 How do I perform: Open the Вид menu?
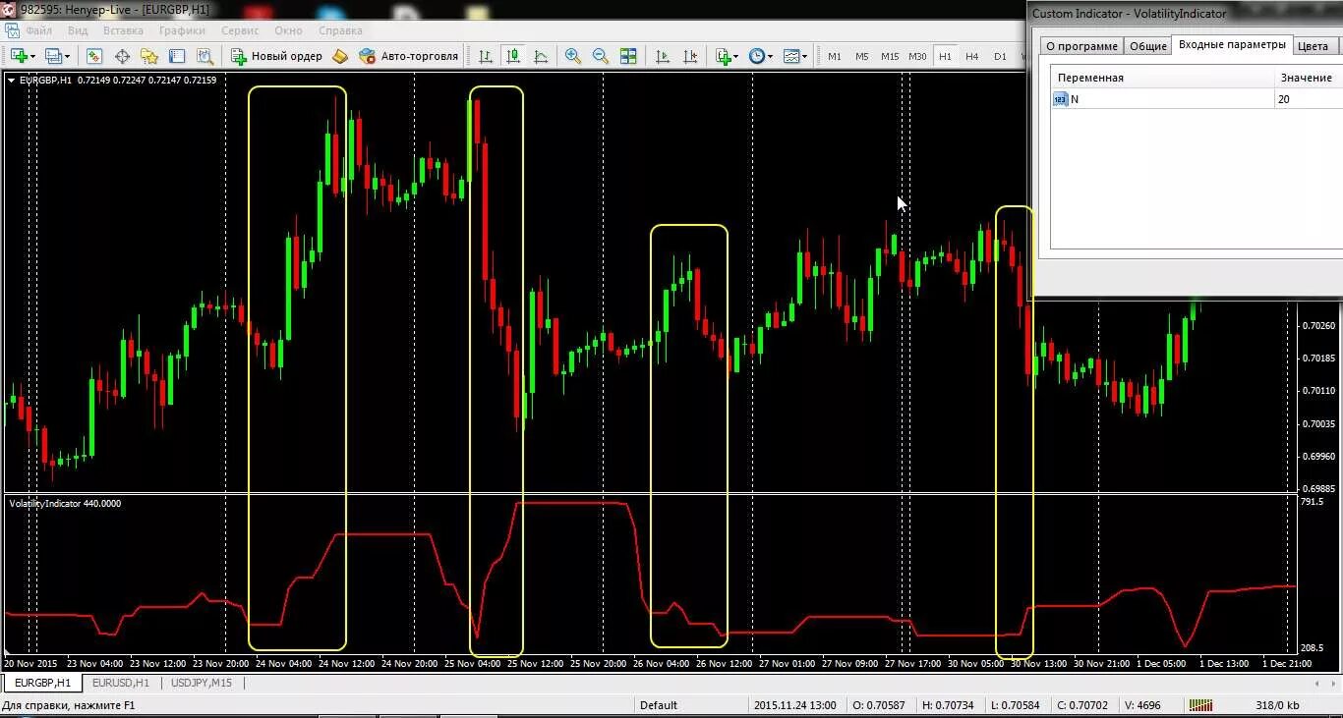click(x=78, y=30)
